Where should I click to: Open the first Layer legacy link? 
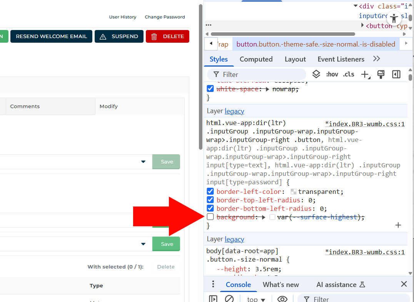coord(234,111)
